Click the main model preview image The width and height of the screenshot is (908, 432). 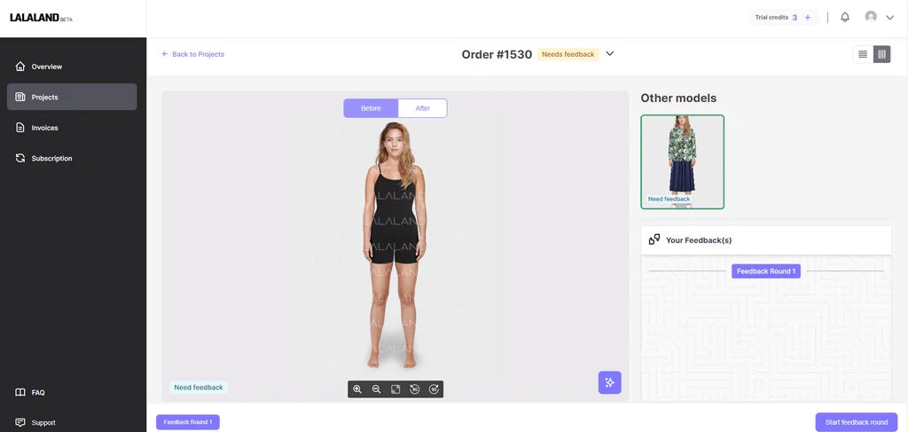(395, 244)
